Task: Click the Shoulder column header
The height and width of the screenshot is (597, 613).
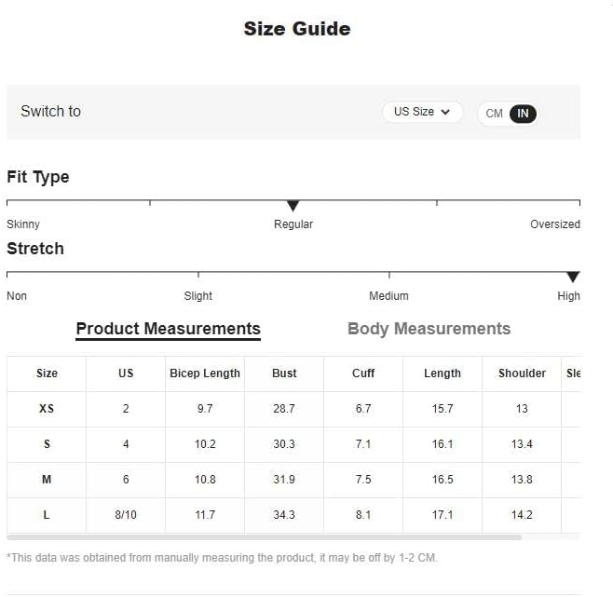Action: click(x=522, y=373)
